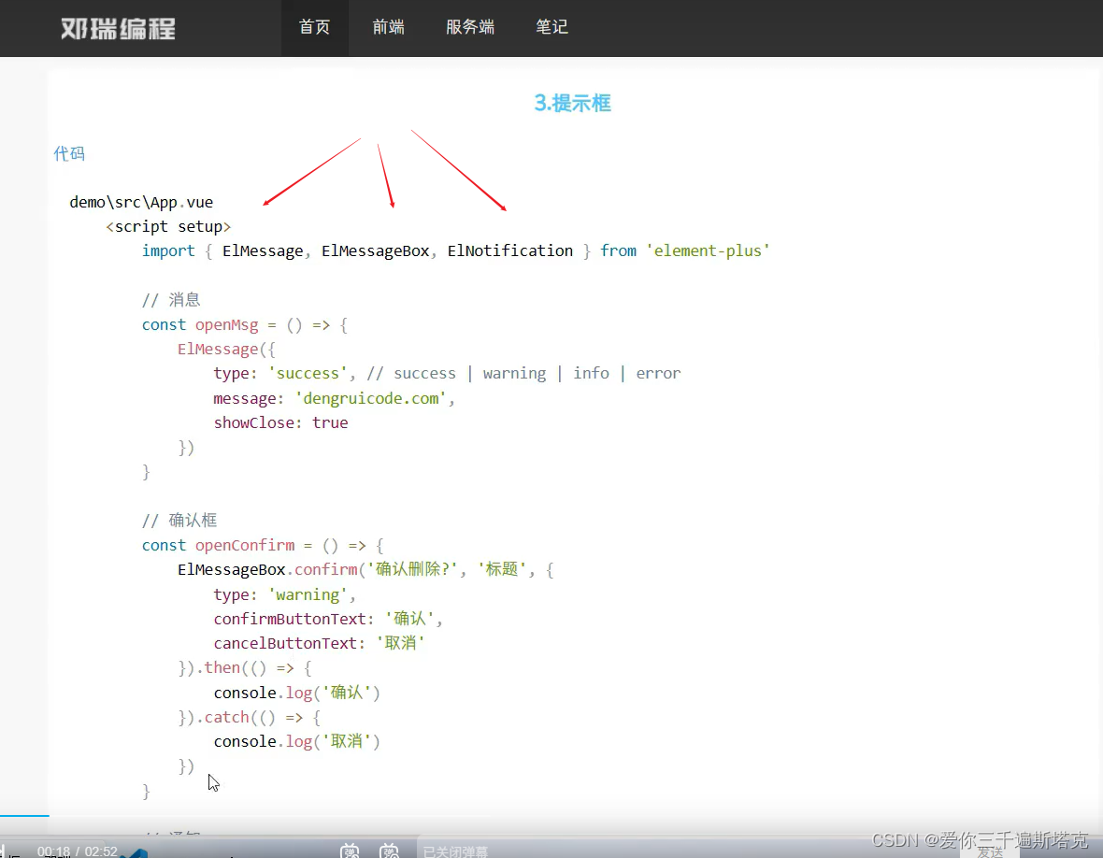The image size is (1103, 858).
Task: Click the 邓瑞编程 site logo
Action: [118, 29]
